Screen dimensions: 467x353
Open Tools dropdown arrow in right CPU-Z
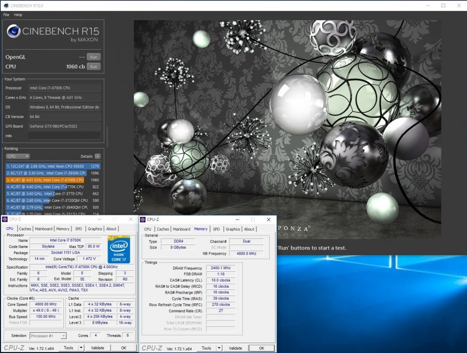tap(219, 348)
